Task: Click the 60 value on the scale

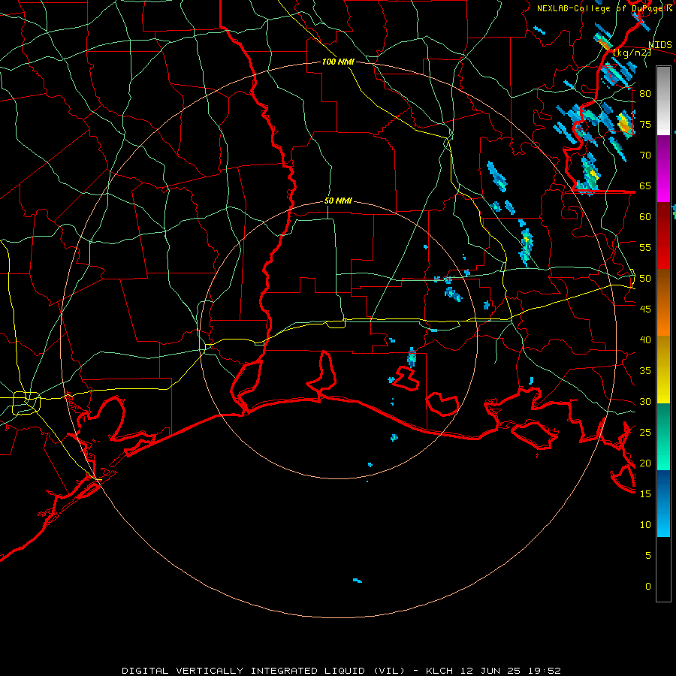Action: pyautogui.click(x=645, y=217)
